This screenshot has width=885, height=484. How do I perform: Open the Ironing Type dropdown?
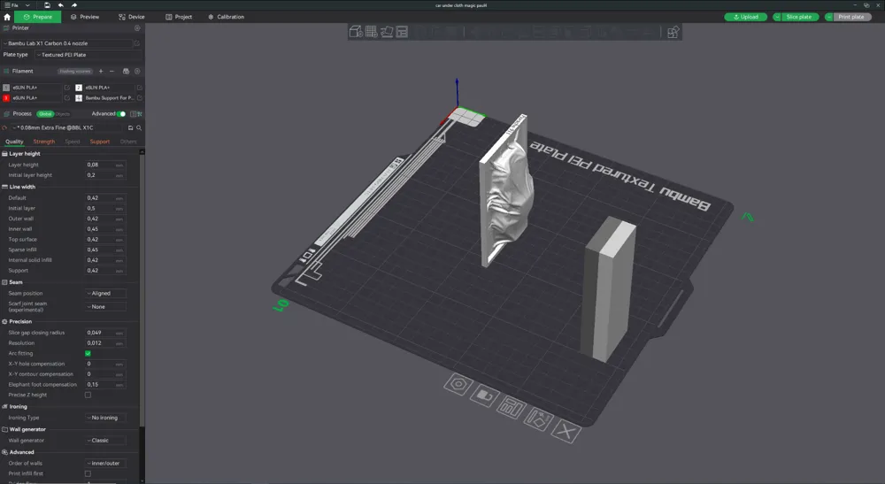105,418
